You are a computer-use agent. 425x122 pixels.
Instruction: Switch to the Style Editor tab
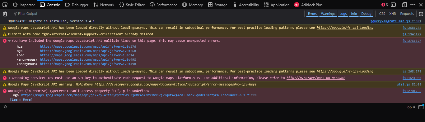132,5
